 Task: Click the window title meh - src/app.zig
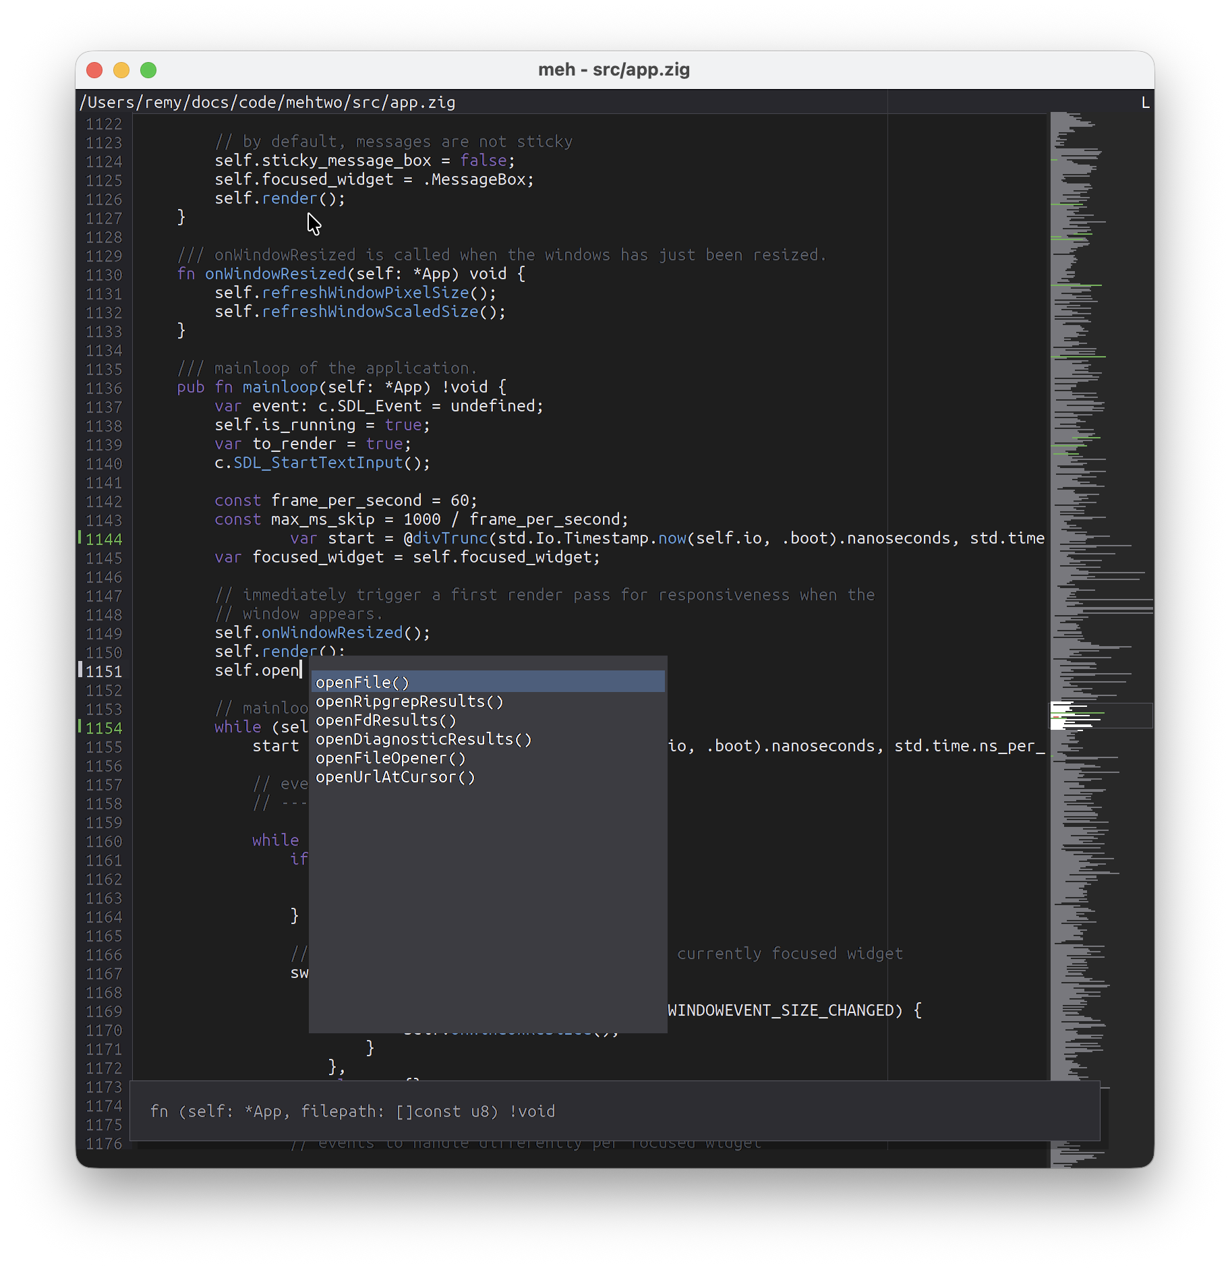[x=614, y=69]
